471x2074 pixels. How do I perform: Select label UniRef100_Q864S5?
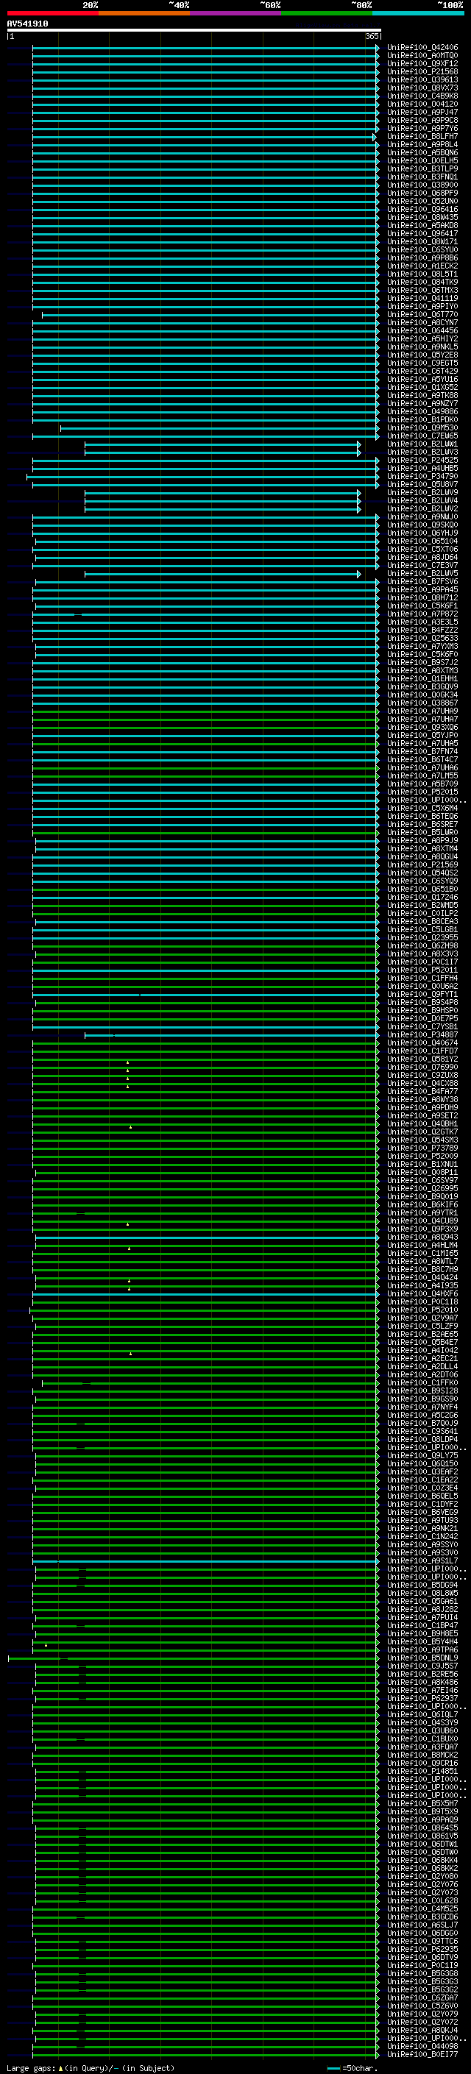point(422,1828)
